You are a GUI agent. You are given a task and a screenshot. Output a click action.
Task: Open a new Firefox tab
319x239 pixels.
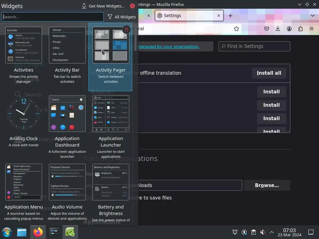click(230, 16)
